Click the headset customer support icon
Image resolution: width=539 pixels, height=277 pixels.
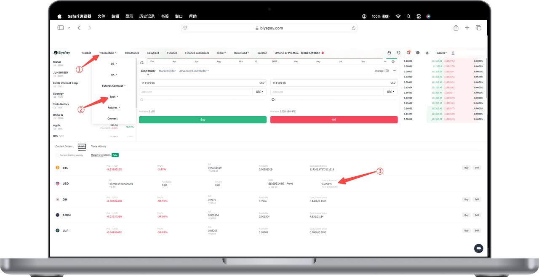pyautogui.click(x=398, y=53)
